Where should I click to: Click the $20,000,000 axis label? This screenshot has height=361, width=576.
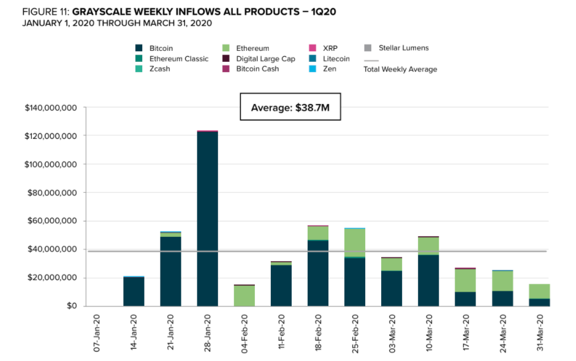click(x=52, y=277)
